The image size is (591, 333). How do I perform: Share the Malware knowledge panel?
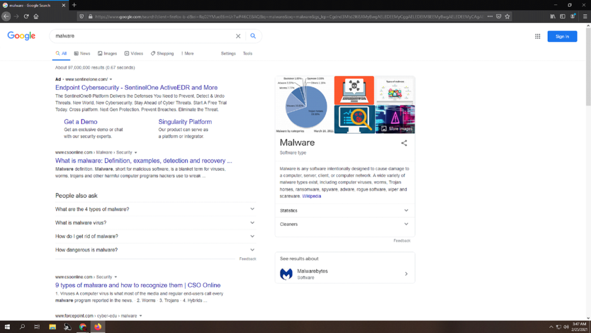tap(404, 143)
